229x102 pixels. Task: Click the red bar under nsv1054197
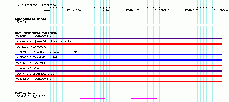coord(118,65)
